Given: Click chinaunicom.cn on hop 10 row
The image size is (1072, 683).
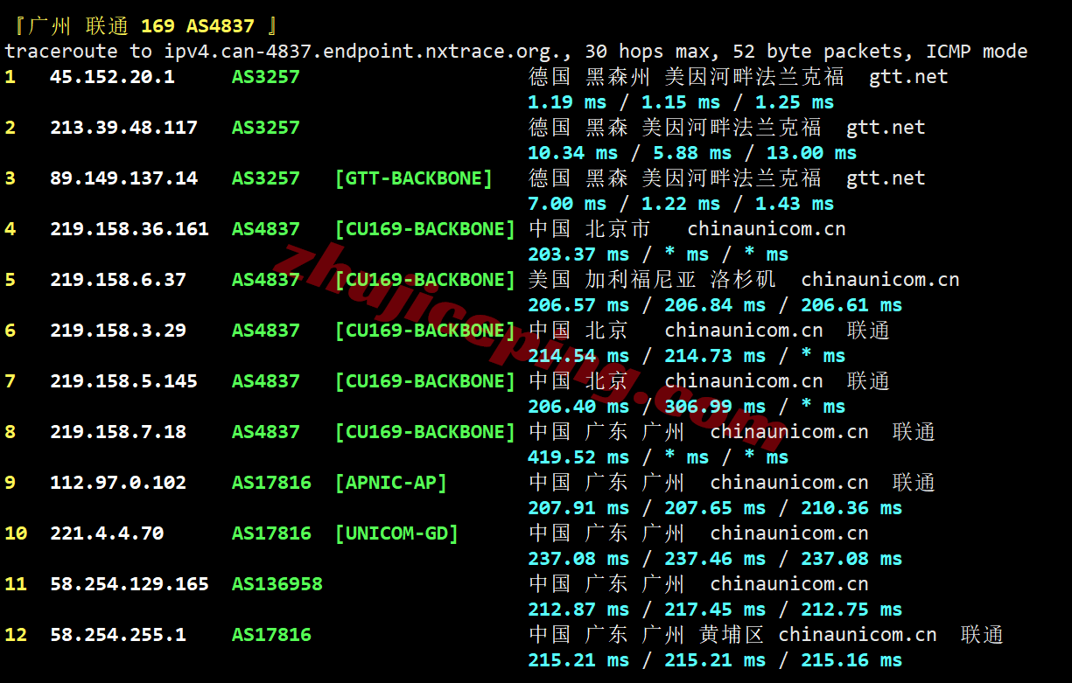Looking at the screenshot, I should pos(789,533).
